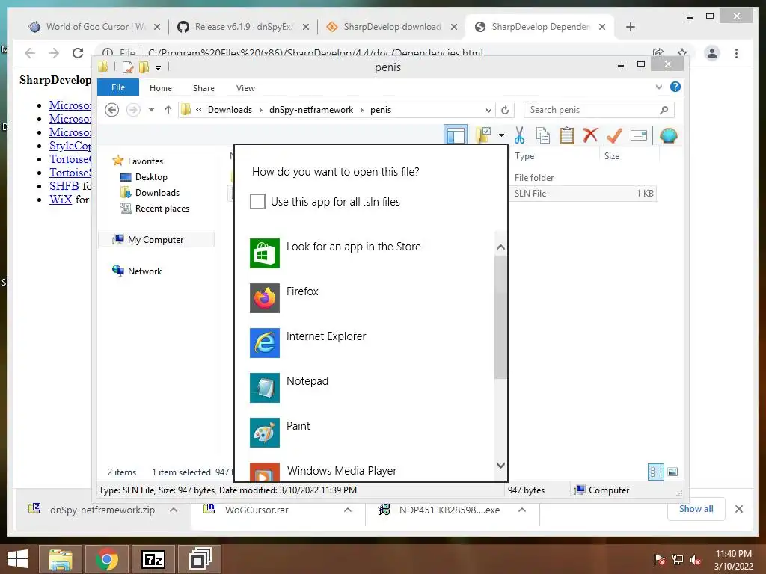
Task: Open the Windows Start button
Action: 18,559
